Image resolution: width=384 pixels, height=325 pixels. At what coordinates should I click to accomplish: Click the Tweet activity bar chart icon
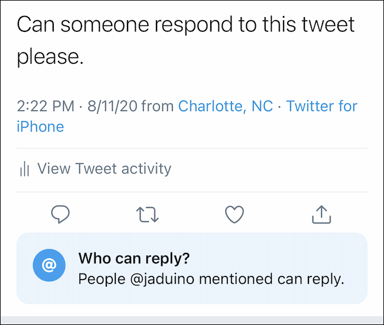coord(25,169)
